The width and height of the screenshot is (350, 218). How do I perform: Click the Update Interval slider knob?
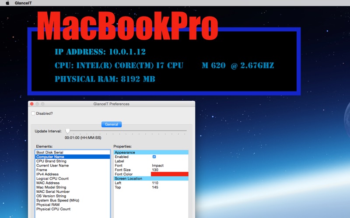click(68, 131)
